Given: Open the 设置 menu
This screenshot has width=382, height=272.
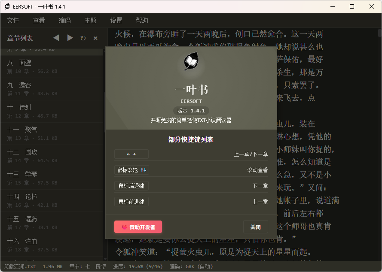Looking at the screenshot, I should pyautogui.click(x=116, y=20).
